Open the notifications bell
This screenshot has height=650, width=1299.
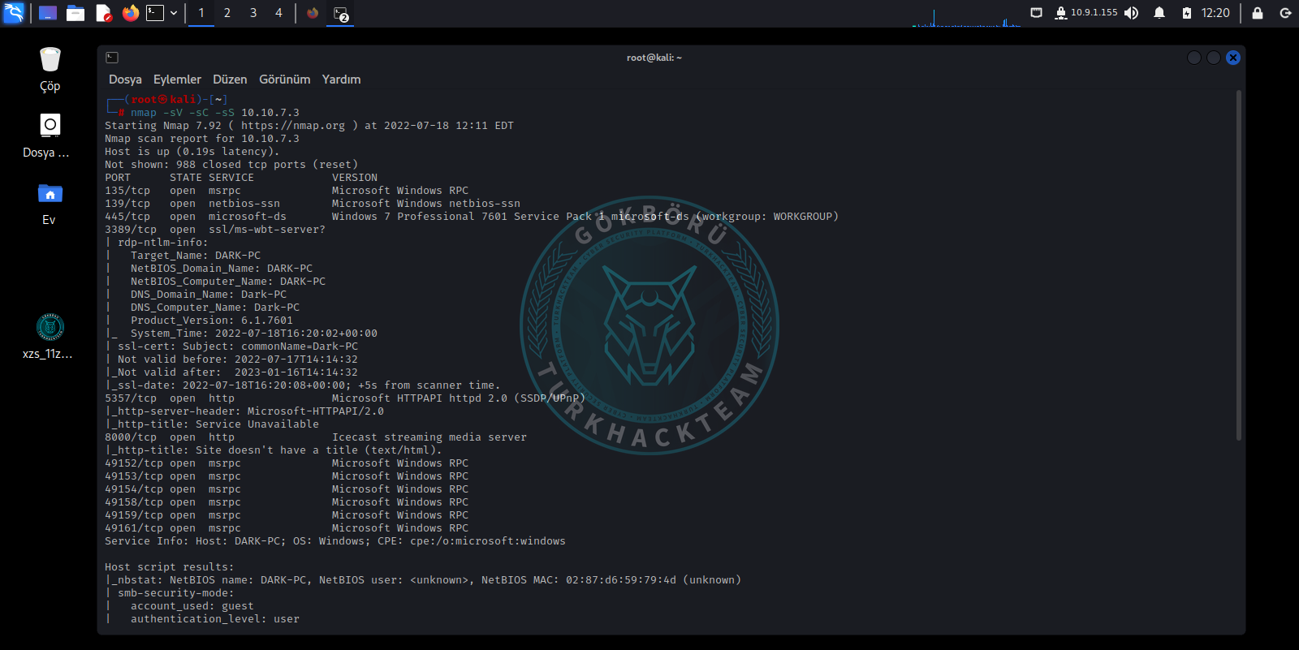click(1159, 13)
